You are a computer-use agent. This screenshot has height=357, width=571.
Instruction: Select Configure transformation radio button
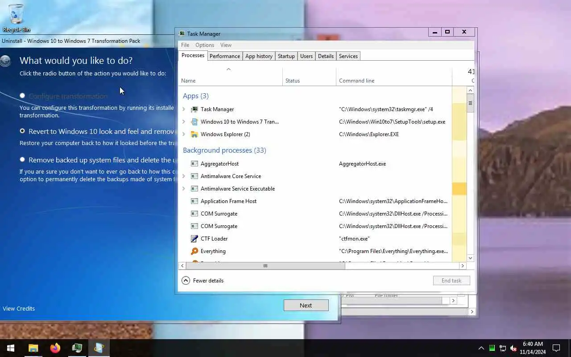point(22,96)
